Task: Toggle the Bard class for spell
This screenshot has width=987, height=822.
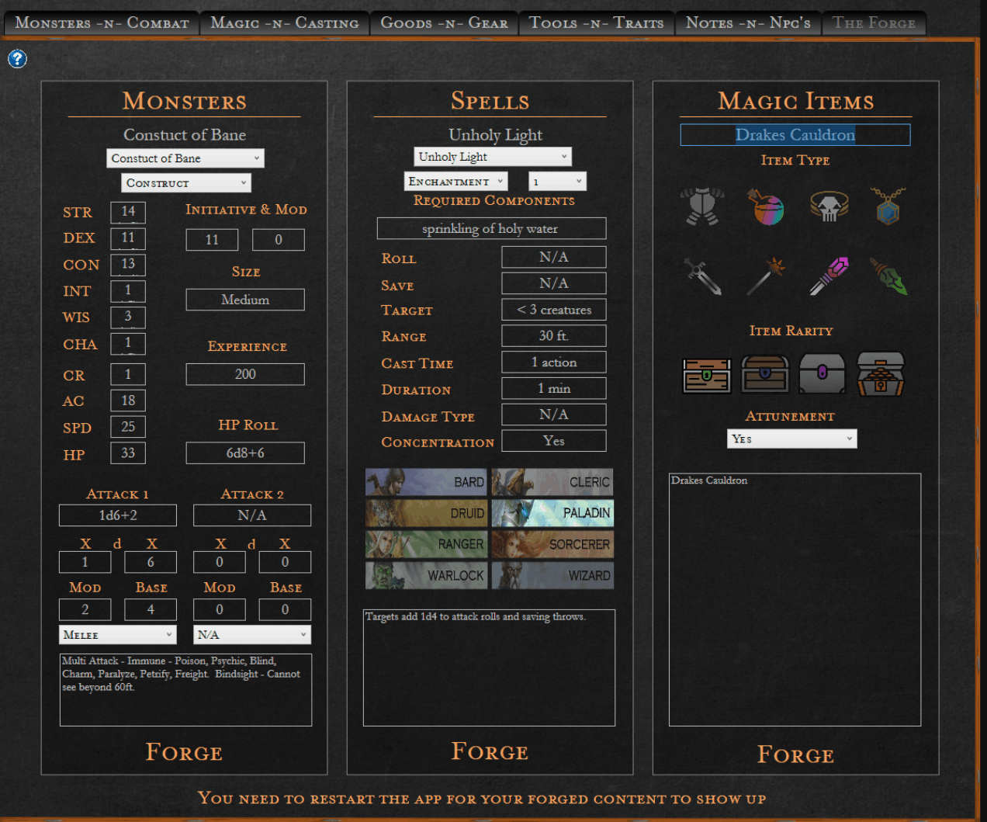Action: click(x=426, y=482)
